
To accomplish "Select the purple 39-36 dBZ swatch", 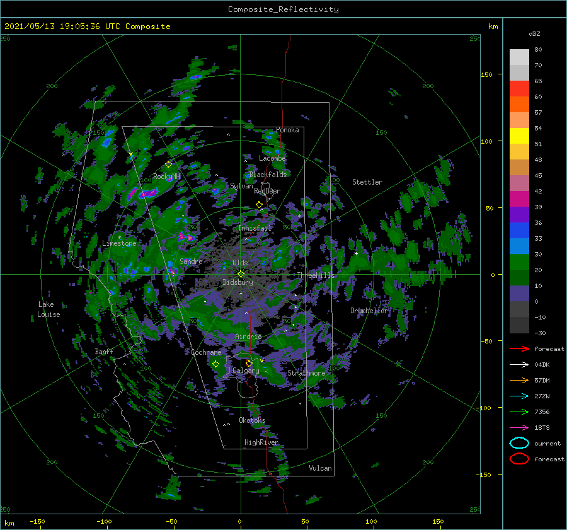I will (x=519, y=214).
